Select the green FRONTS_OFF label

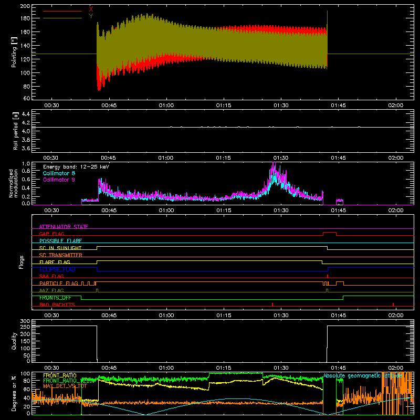55,298
